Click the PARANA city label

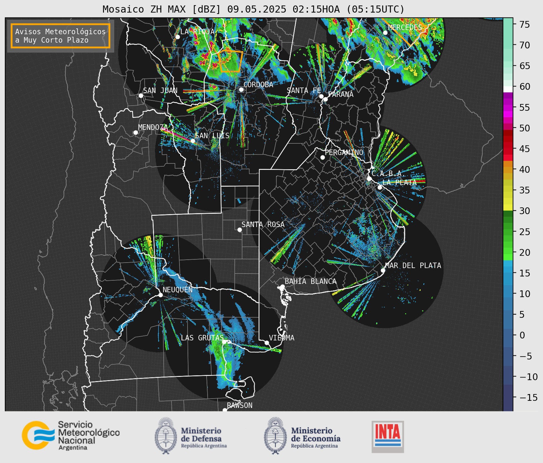coord(341,94)
